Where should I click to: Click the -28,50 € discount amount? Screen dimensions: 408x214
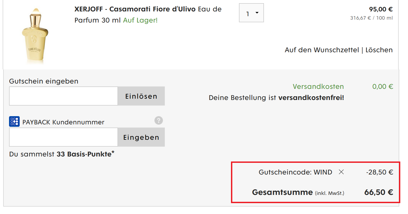click(379, 172)
